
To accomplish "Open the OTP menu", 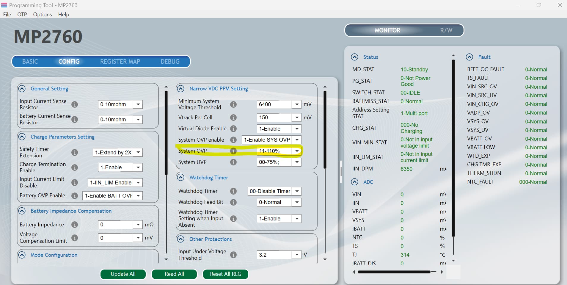I will pyautogui.click(x=22, y=15).
